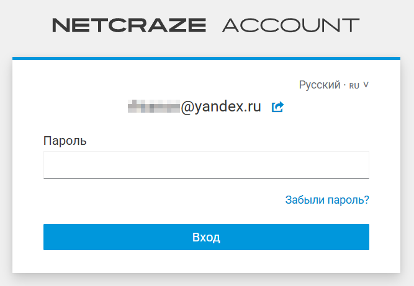Screen dimensions: 414x286
Task: Click the Забыли пароль? link
Action: coord(327,200)
